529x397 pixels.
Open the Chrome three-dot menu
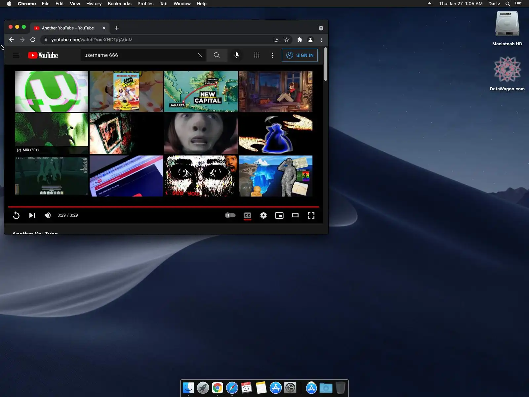coord(321,40)
